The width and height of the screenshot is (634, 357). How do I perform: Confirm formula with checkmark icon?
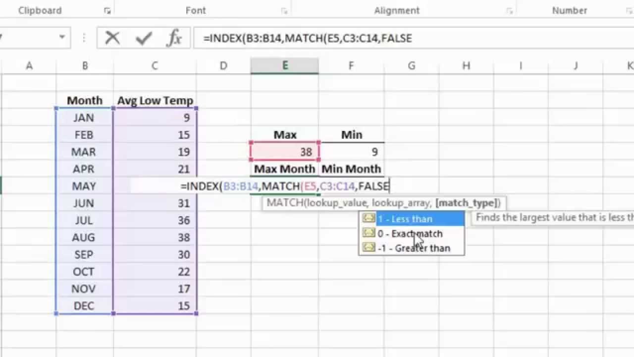click(144, 38)
